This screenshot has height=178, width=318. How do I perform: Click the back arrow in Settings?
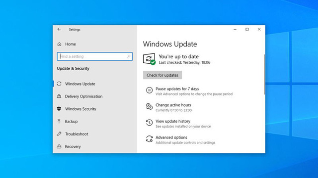(x=59, y=29)
